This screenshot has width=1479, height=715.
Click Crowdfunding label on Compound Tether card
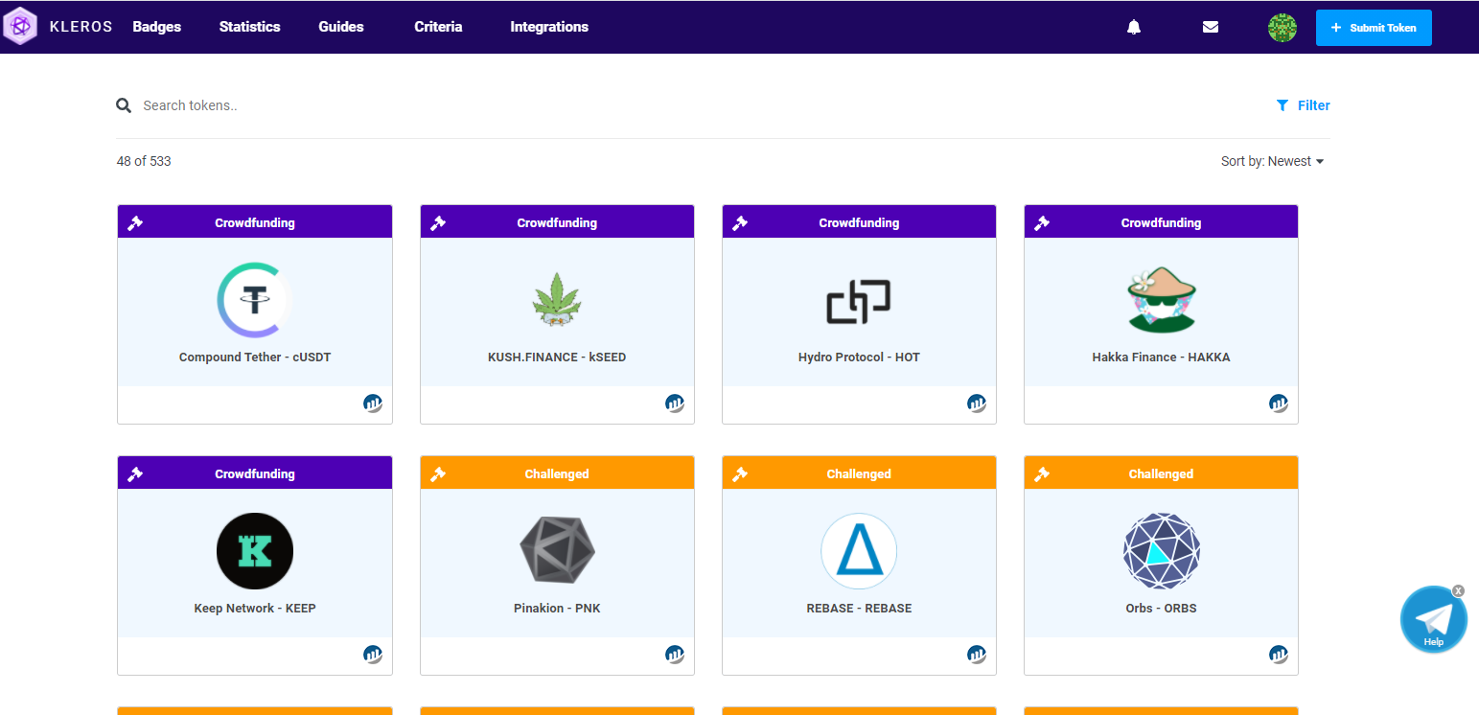pos(255,222)
